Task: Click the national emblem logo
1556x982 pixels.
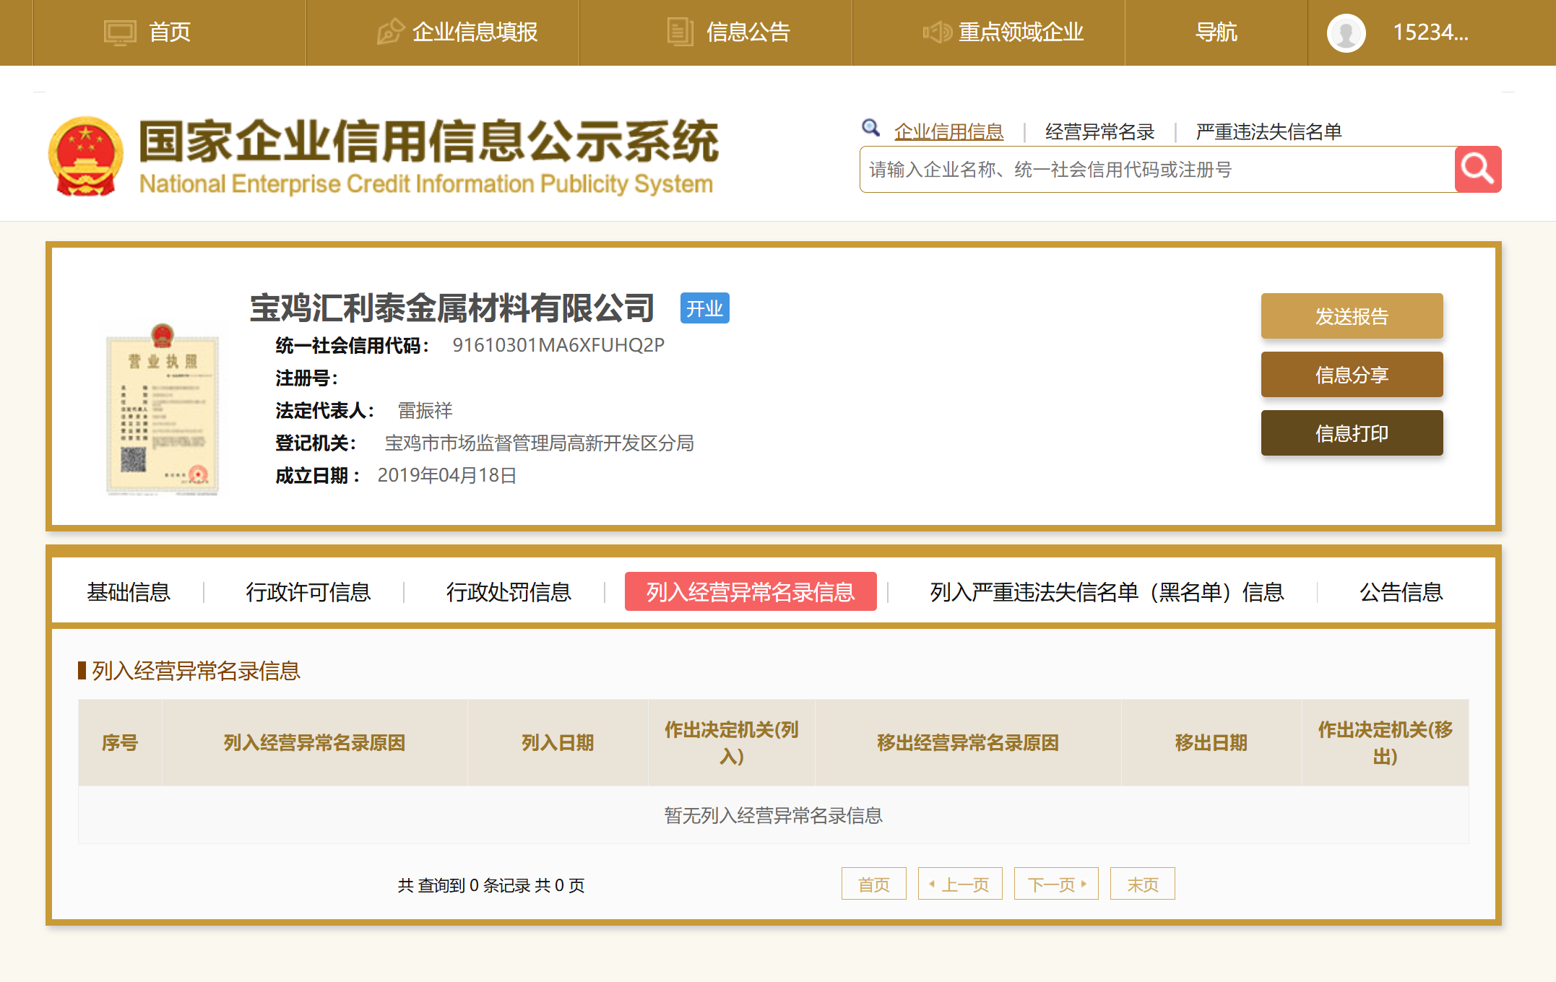Action: pos(85,157)
